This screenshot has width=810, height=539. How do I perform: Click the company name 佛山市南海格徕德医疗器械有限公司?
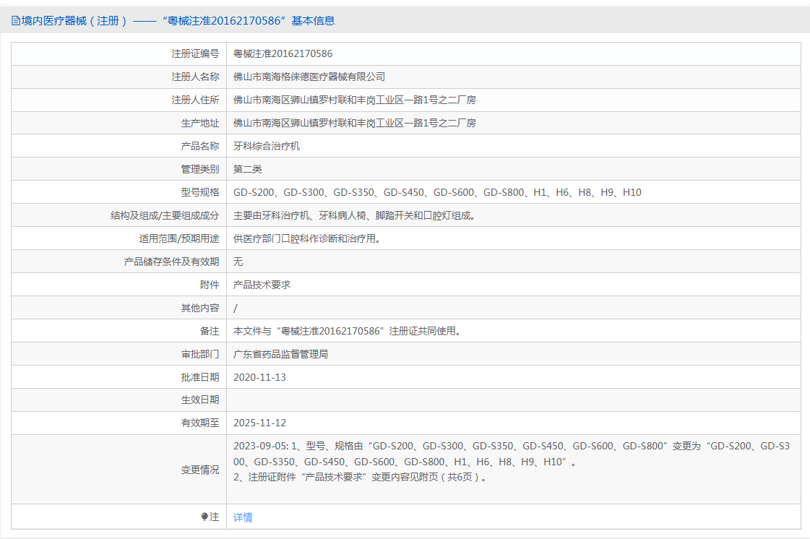click(x=309, y=77)
